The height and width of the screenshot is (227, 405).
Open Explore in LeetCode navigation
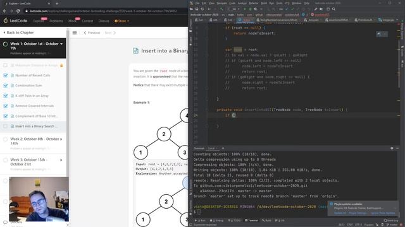click(x=39, y=21)
